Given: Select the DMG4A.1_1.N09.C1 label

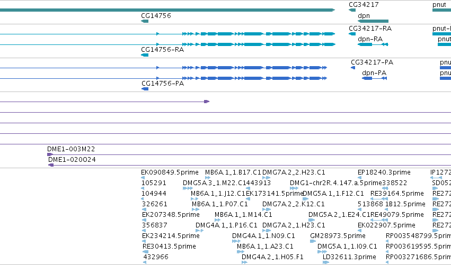Looking at the screenshot, I should (263, 236).
